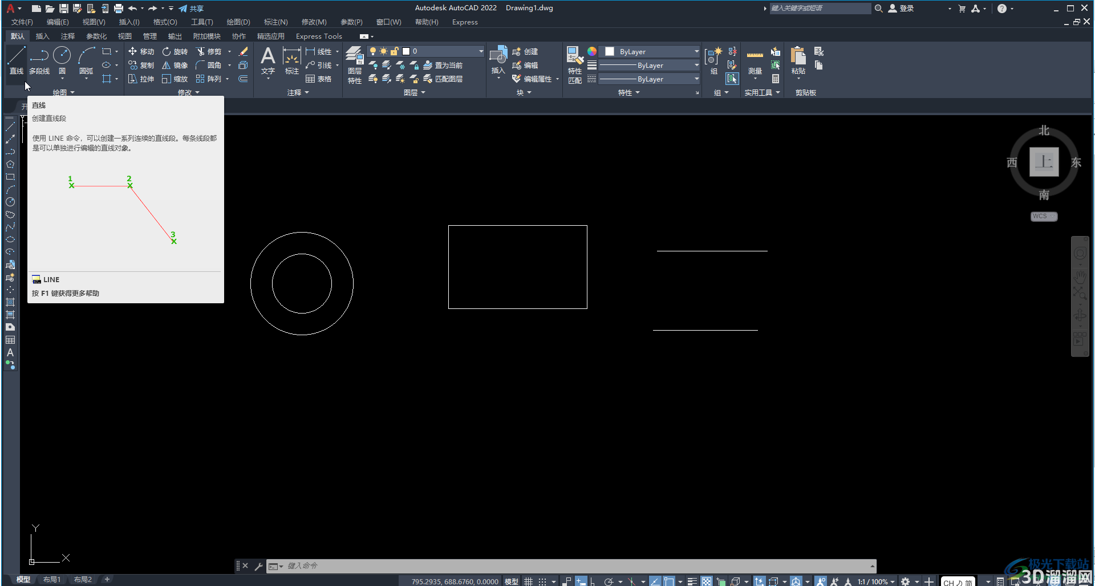Activate the Rotate (旋转) tool
Viewport: 1095px width, 586px height.
(175, 51)
